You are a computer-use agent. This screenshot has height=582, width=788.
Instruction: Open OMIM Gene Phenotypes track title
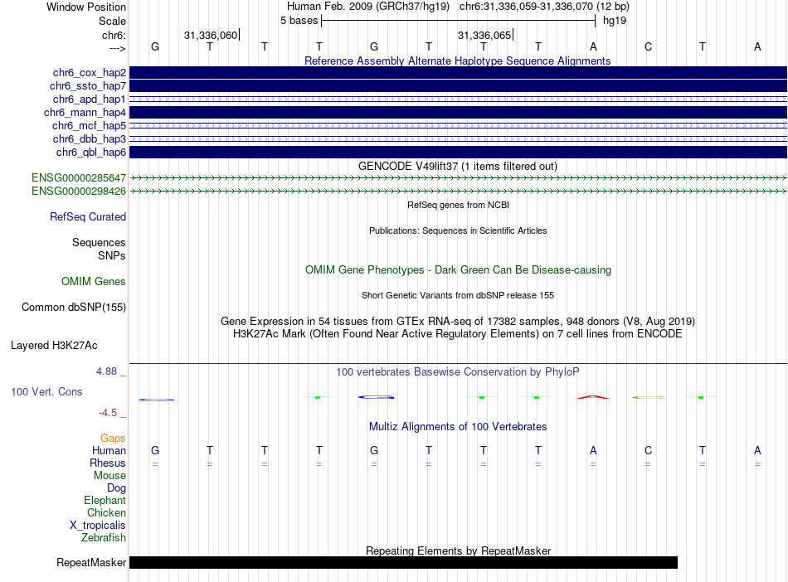458,269
